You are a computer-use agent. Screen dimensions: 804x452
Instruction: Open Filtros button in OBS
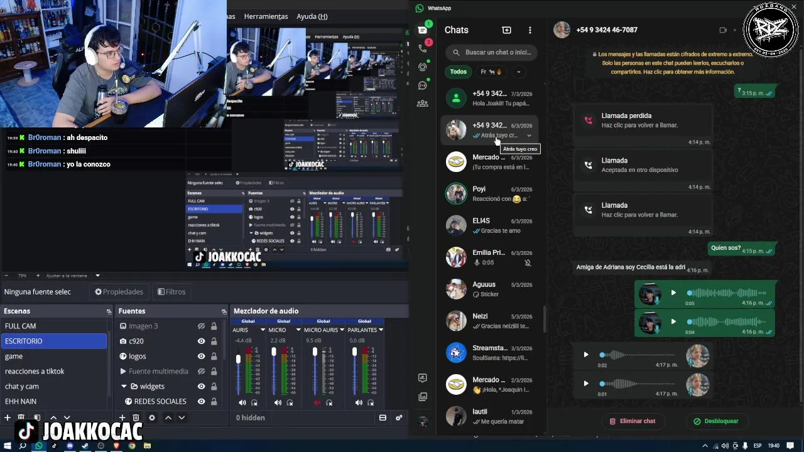[x=171, y=292]
